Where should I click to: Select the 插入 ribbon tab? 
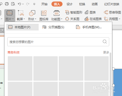57,4
